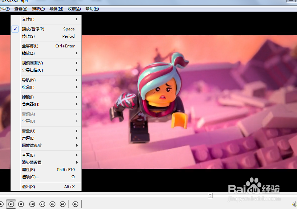297x209 pixels.
Task: Click the Stop button in the playback toolbar
Action: coord(21,204)
